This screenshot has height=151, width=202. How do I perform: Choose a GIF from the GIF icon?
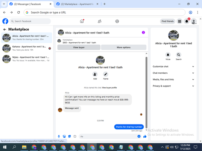(75, 137)
